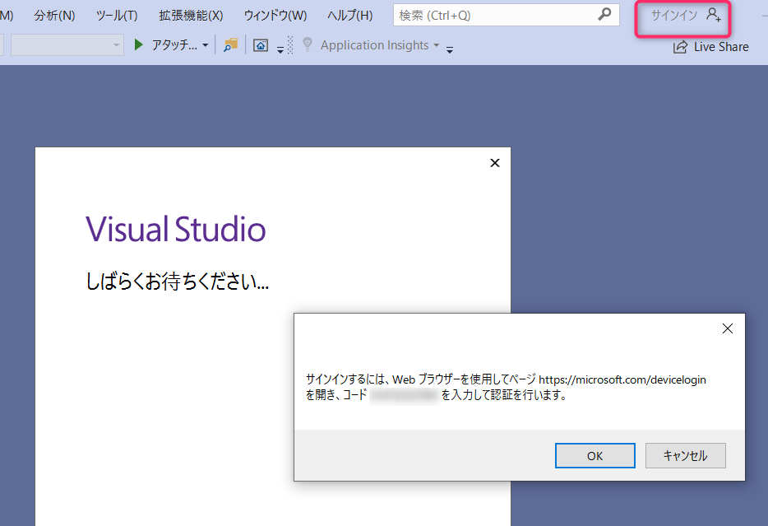Expand the アタッチ dropdown arrow
Viewport: 768px width, 526px height.
(x=206, y=45)
